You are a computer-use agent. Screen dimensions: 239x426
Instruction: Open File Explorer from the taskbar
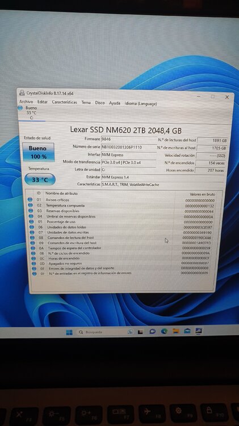tap(176, 331)
